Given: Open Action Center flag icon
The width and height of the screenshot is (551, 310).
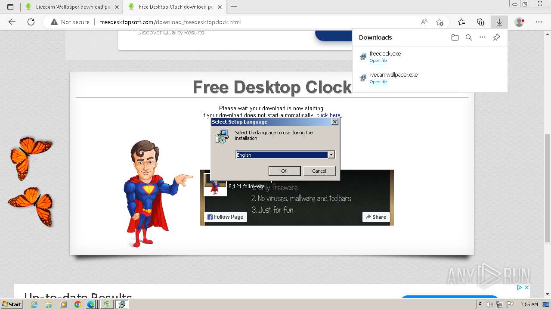Looking at the screenshot, I should coord(510,304).
